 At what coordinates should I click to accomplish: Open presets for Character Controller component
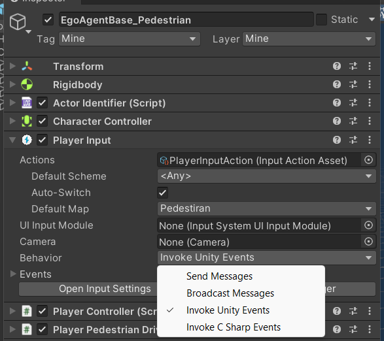(x=353, y=121)
